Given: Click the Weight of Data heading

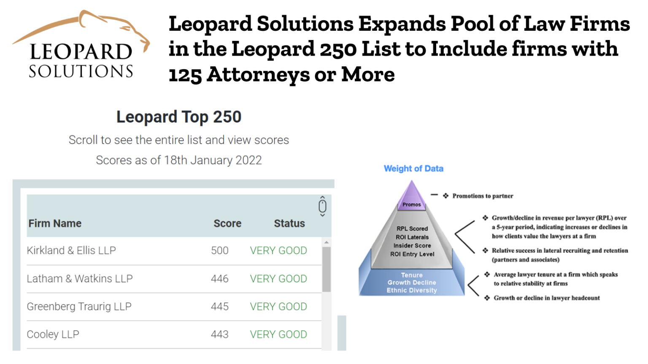Looking at the screenshot, I should [x=414, y=169].
